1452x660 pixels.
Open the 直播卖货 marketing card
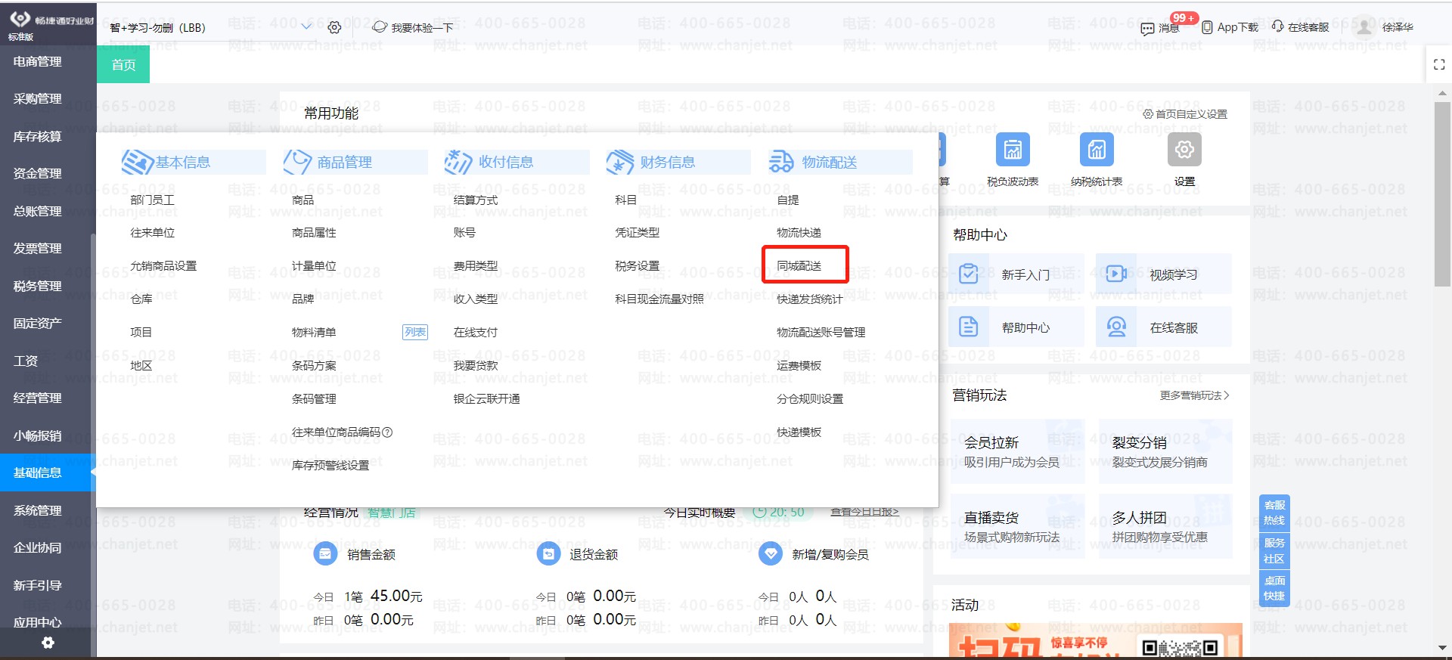click(x=1018, y=526)
